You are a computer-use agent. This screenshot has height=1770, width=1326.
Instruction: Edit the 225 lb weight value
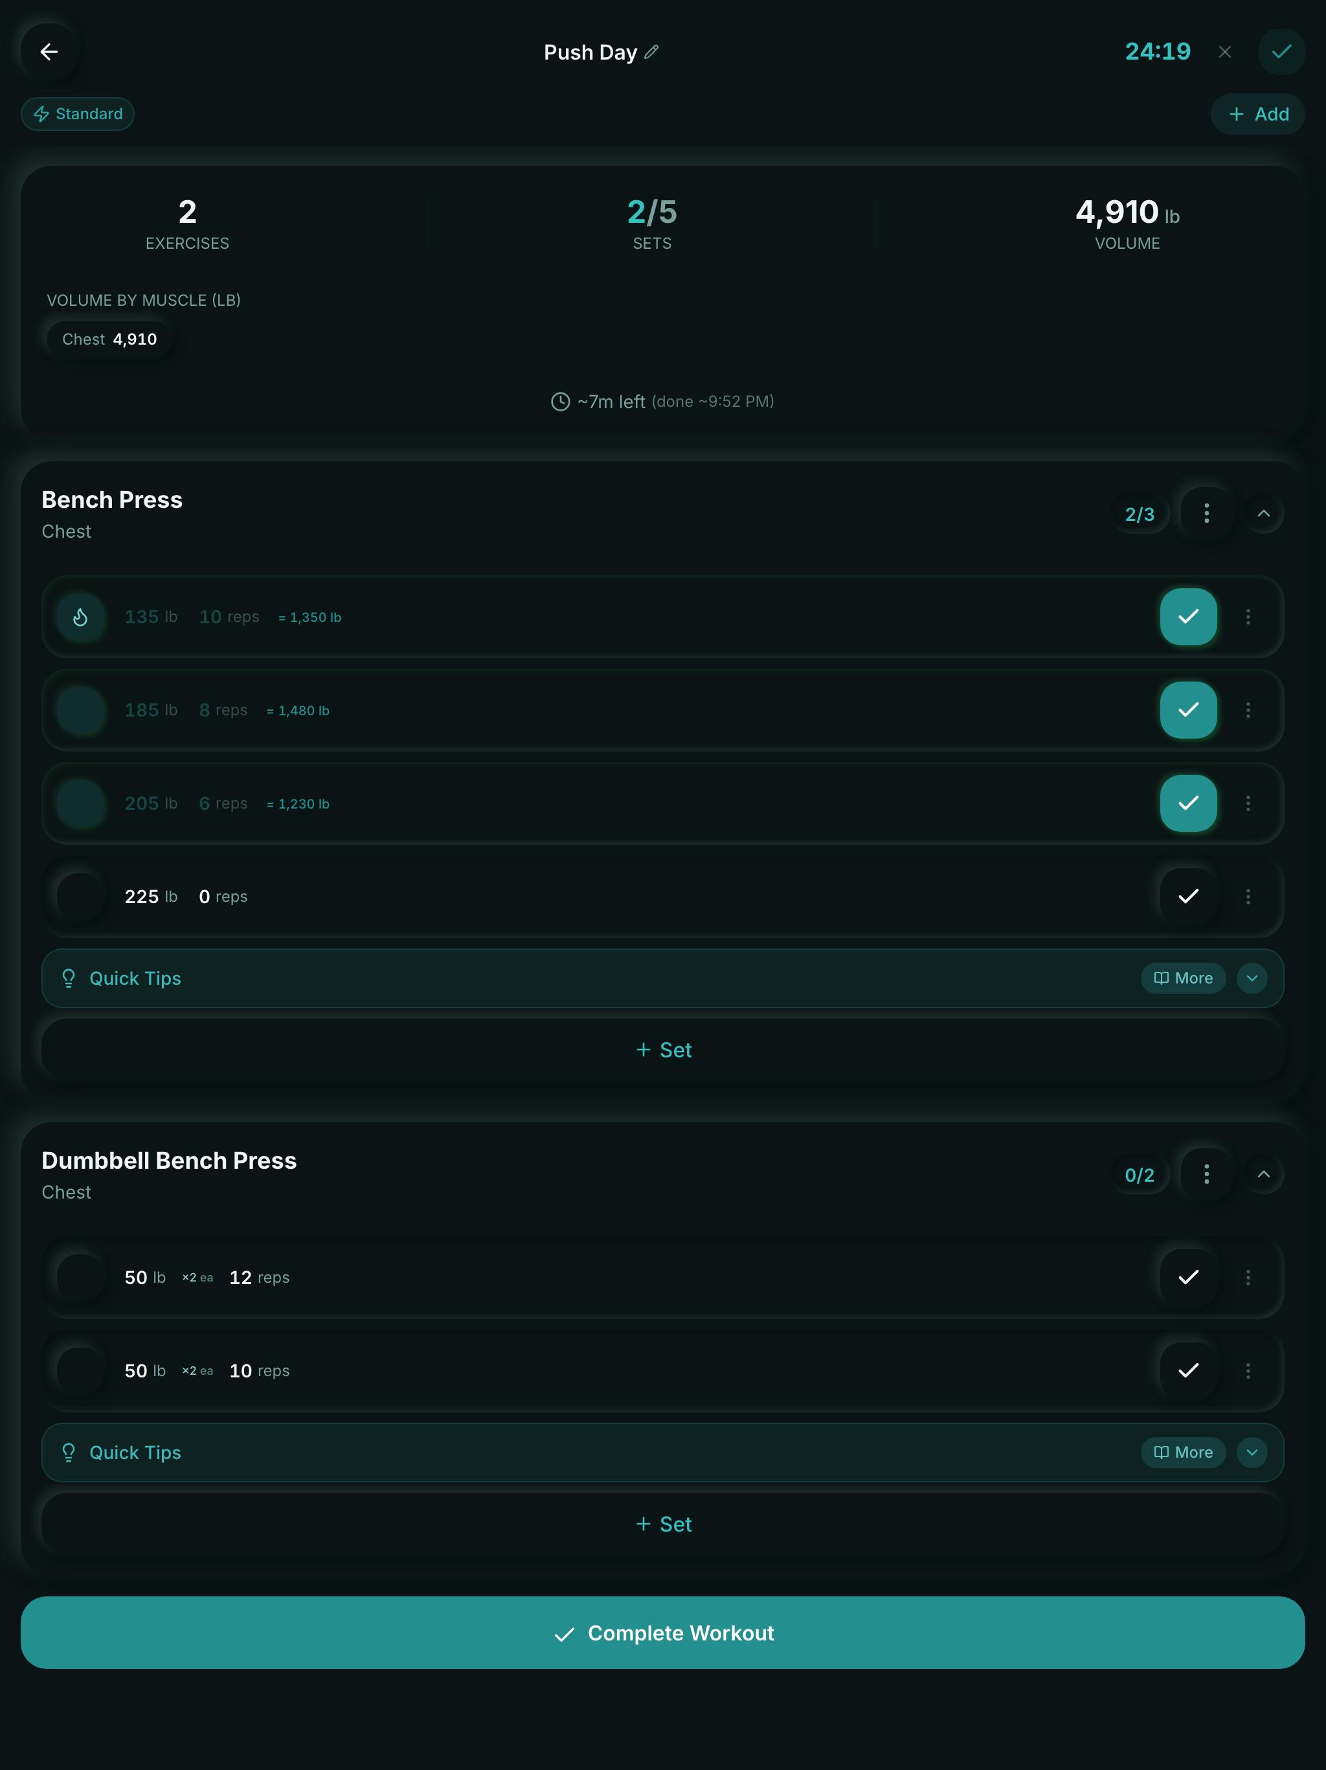(142, 897)
